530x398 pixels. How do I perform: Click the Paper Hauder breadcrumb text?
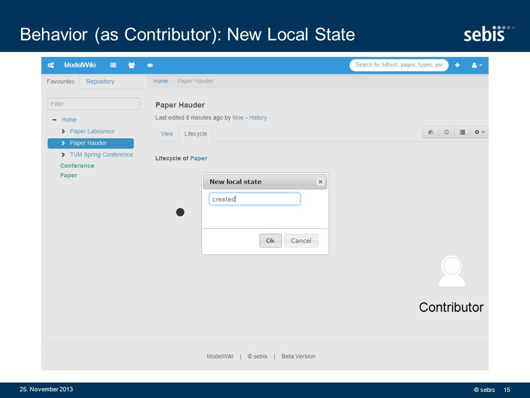(195, 81)
